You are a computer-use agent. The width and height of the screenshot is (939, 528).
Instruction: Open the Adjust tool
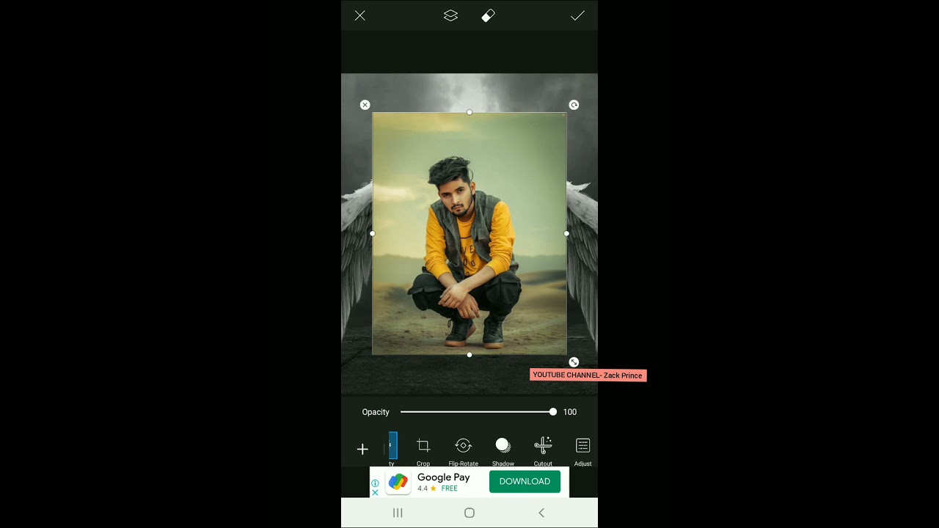pos(583,451)
